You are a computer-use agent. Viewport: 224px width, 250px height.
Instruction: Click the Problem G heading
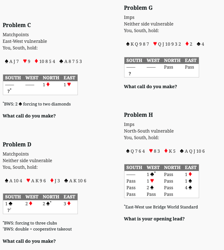coord(138,8)
